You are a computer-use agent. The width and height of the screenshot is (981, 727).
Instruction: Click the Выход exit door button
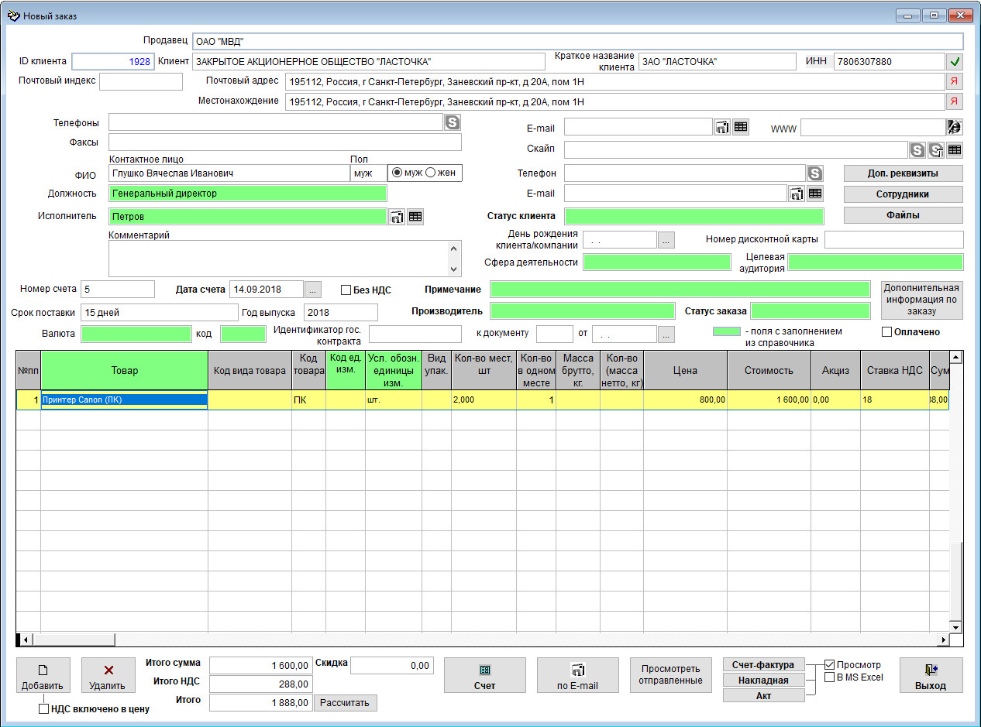pos(931,676)
